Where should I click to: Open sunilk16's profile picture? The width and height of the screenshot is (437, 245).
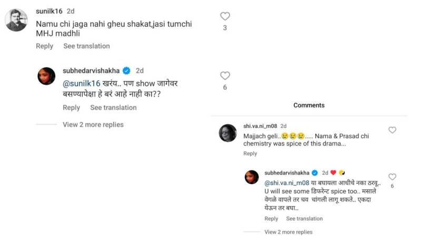tap(16, 20)
